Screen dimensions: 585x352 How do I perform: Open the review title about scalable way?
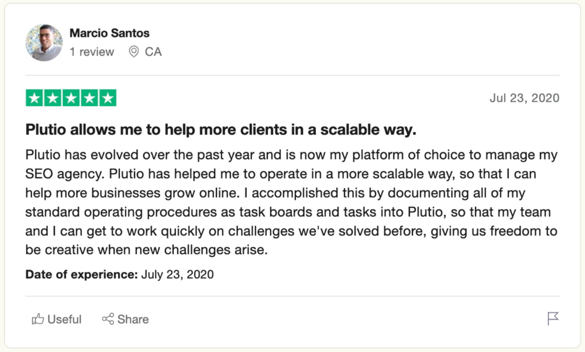(221, 130)
